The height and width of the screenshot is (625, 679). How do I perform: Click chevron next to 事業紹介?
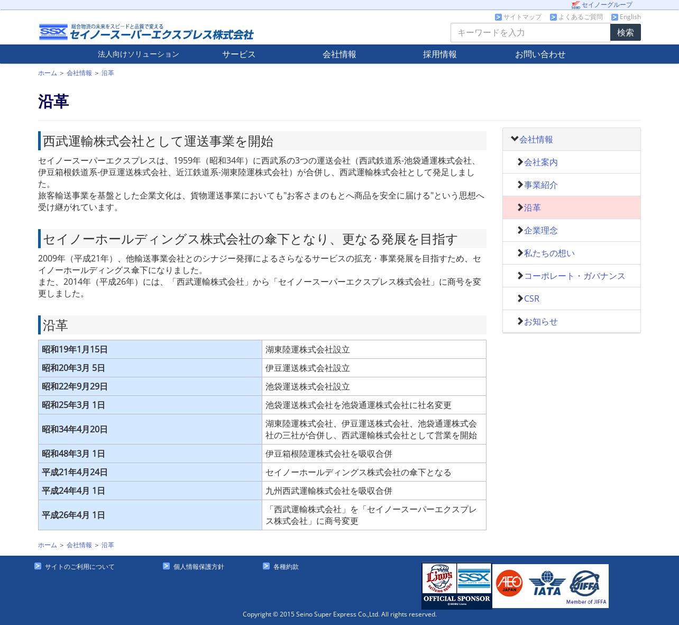point(520,185)
